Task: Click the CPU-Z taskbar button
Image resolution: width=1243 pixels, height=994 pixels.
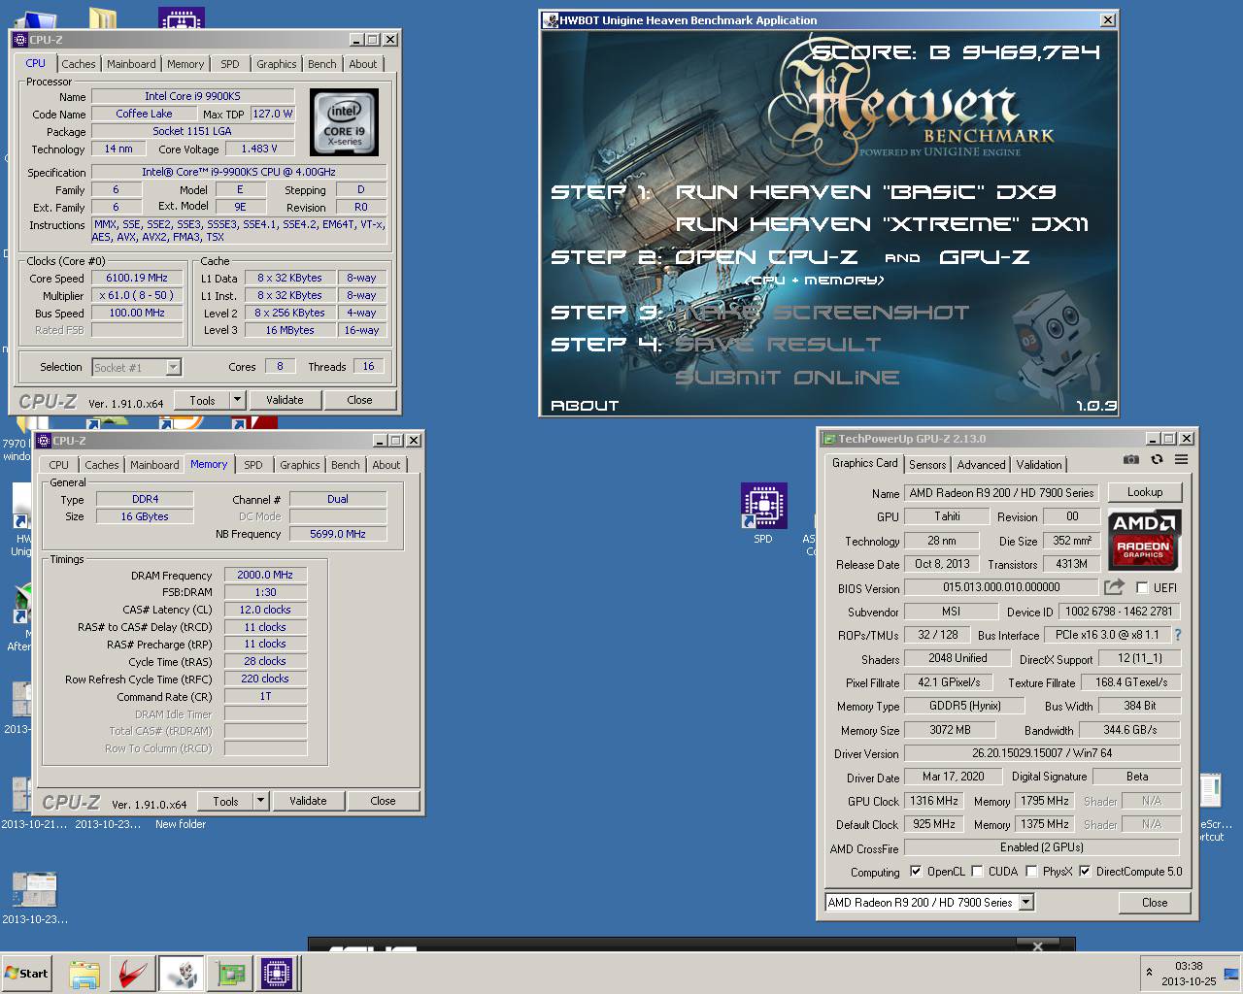Action: point(277,974)
